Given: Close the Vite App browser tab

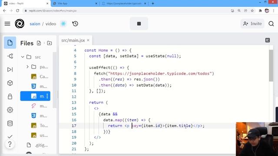Looking at the screenshot, I should (x=96, y=3).
